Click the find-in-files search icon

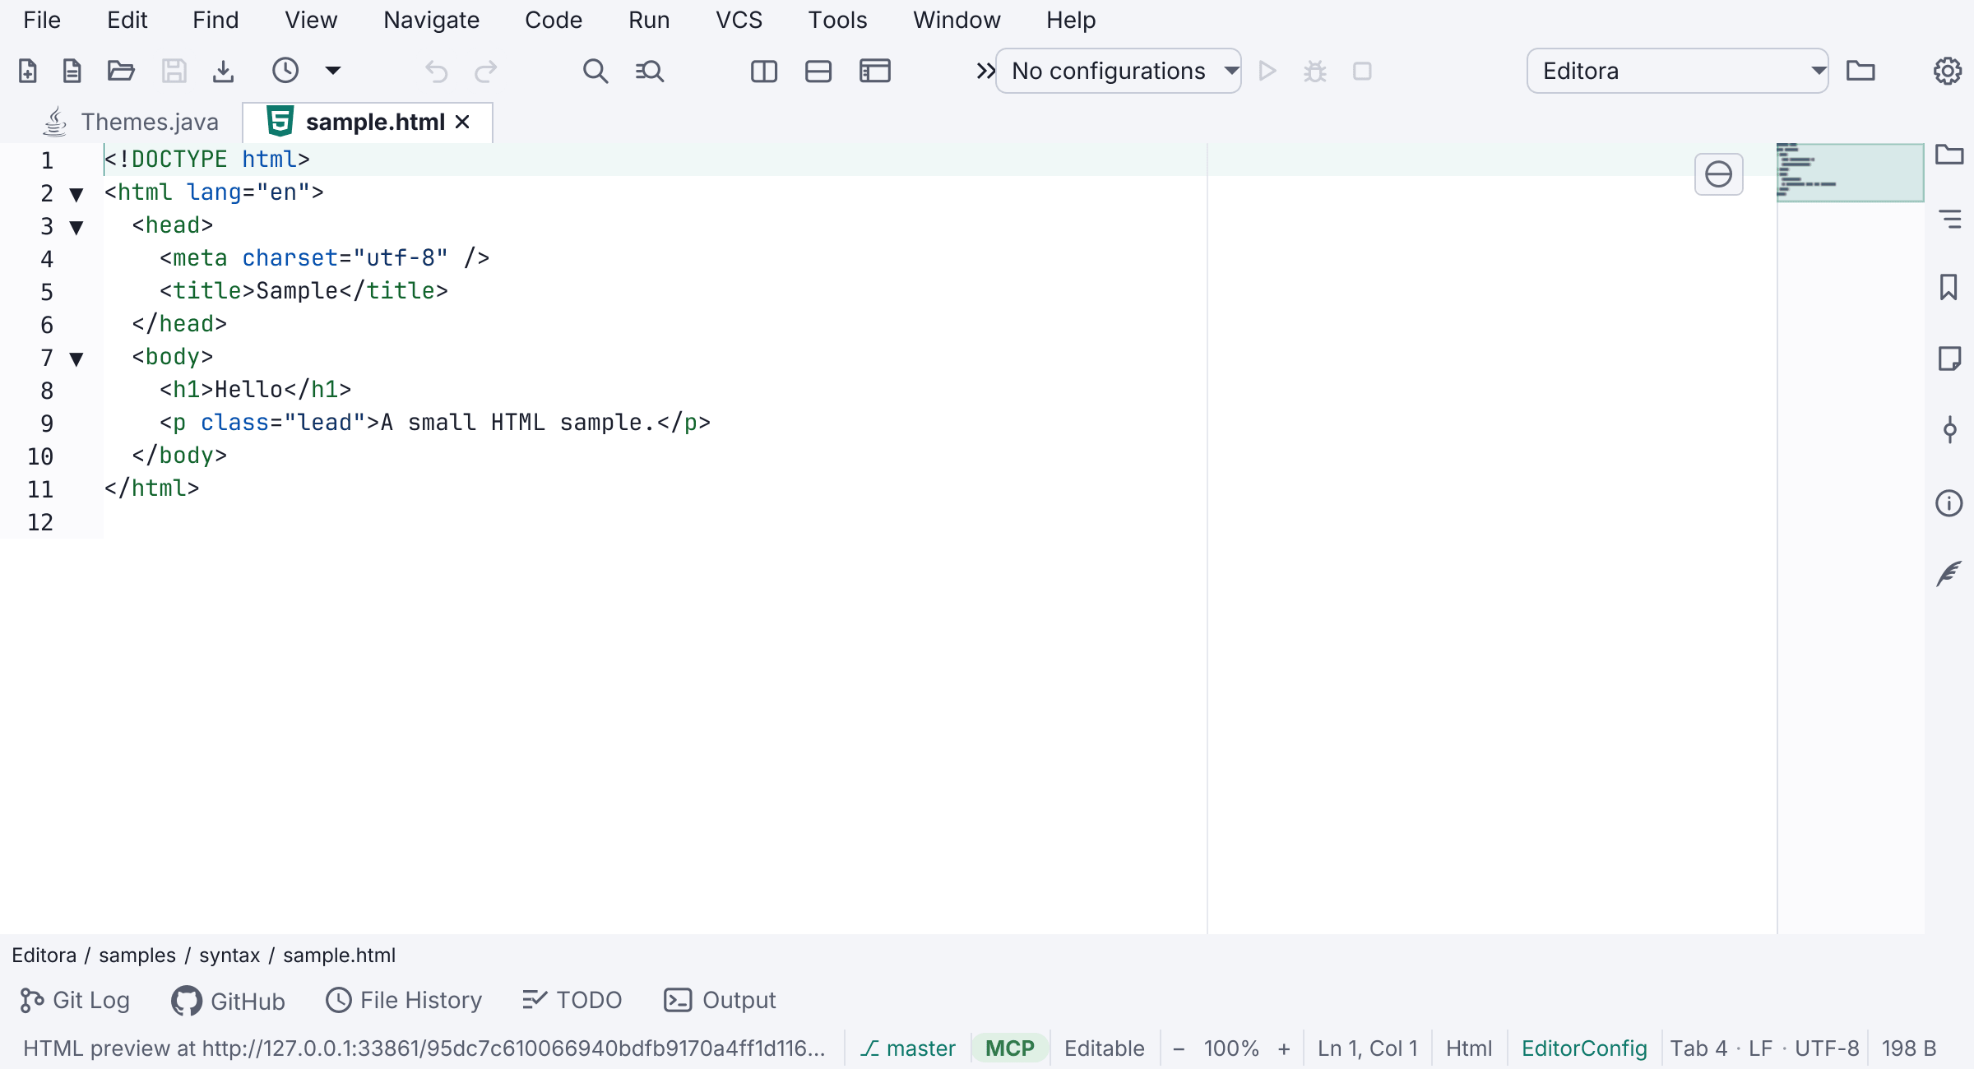[x=650, y=72]
